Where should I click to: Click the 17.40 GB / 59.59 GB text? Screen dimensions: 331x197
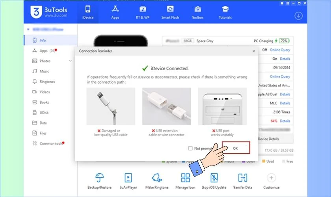tap(279, 151)
